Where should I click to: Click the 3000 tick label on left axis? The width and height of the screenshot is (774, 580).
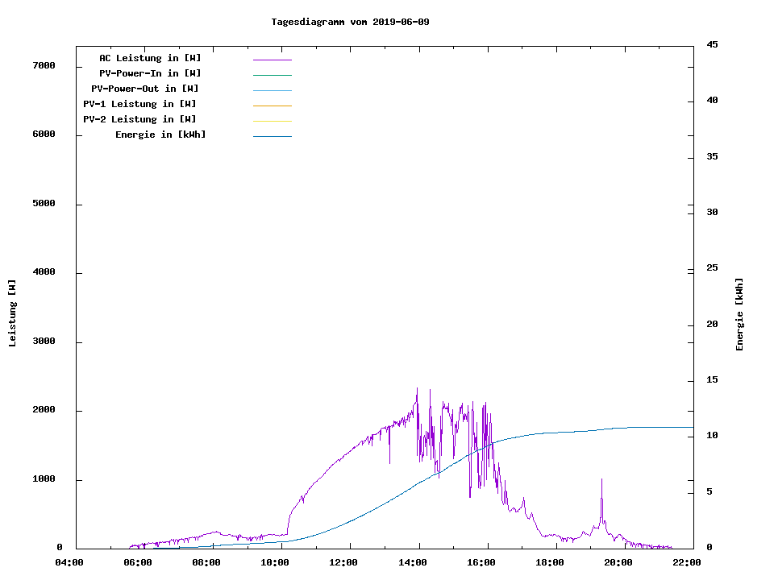(44, 342)
